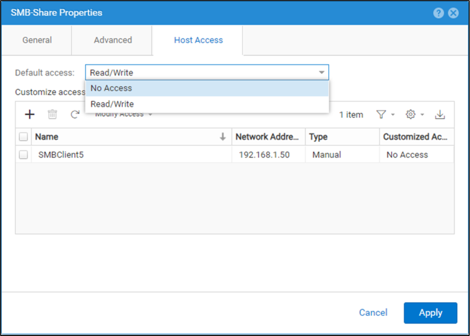The height and width of the screenshot is (336, 470).
Task: Open the filter funnel icon
Action: point(381,115)
